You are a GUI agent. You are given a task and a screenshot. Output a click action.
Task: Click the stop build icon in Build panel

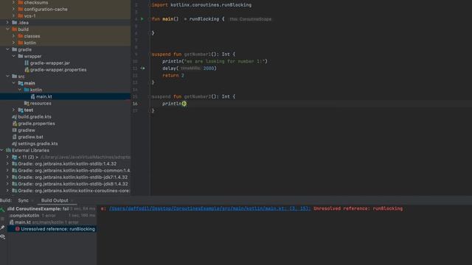(2, 219)
